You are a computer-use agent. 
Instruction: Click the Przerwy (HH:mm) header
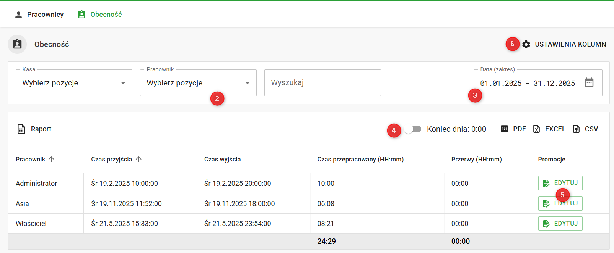pyautogui.click(x=477, y=159)
